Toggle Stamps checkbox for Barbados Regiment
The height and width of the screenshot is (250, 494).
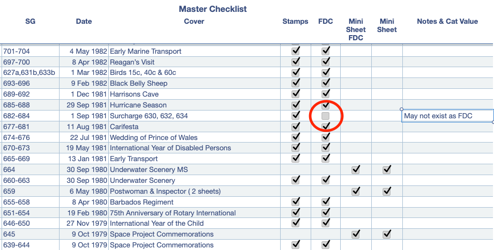(296, 202)
